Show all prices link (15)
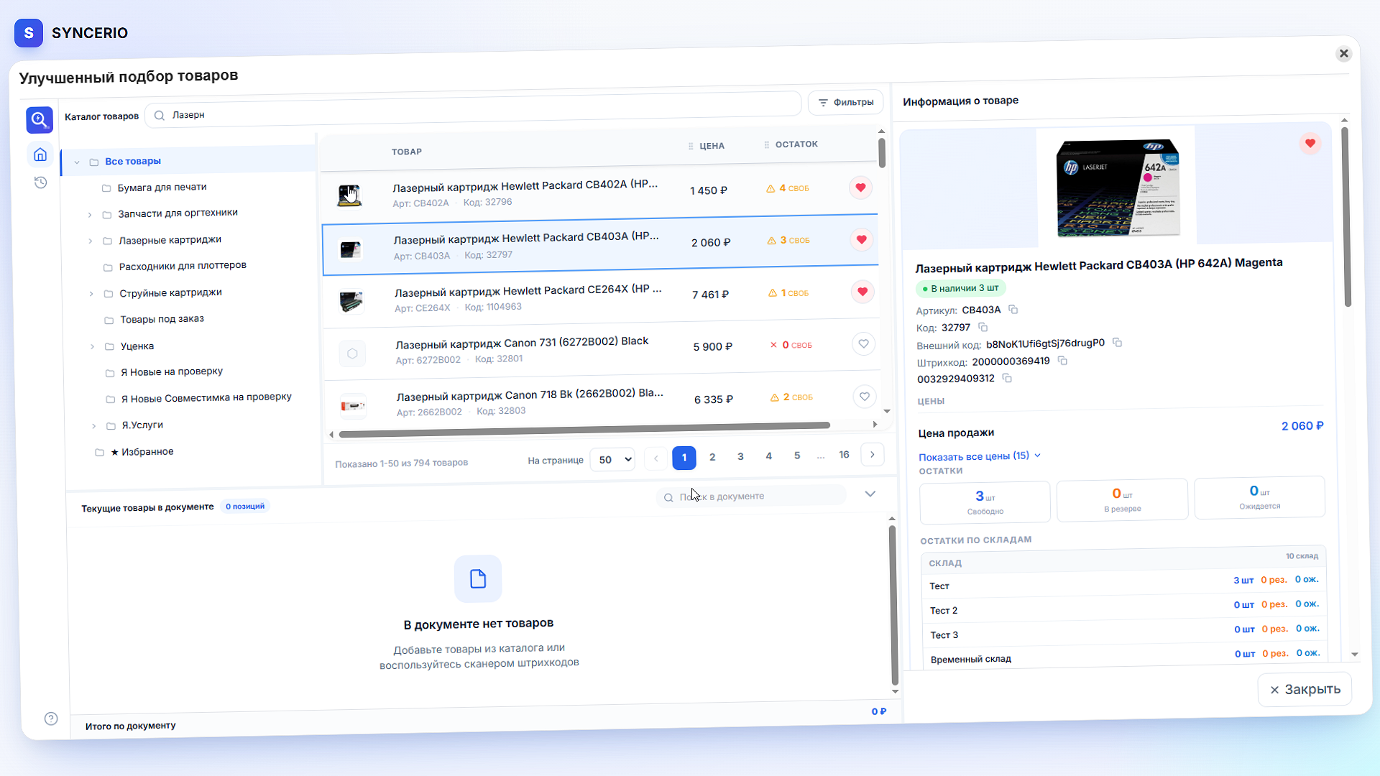This screenshot has width=1380, height=776. pos(980,456)
